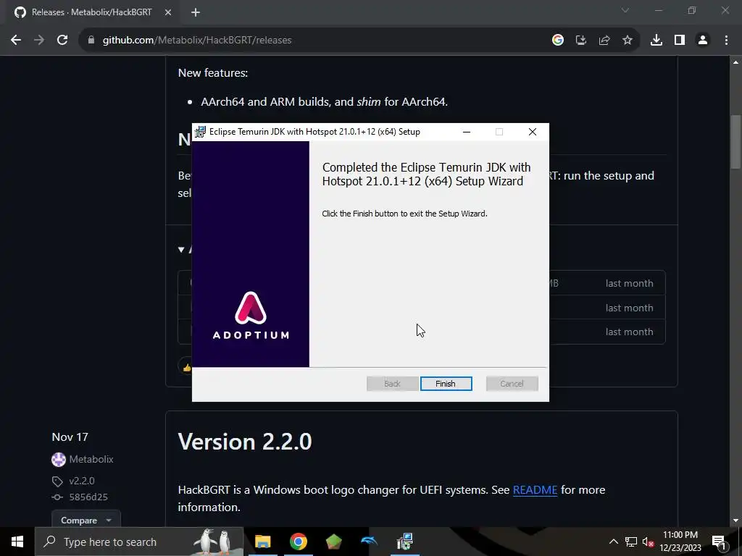
Task: View site information lock icon
Action: click(91, 41)
